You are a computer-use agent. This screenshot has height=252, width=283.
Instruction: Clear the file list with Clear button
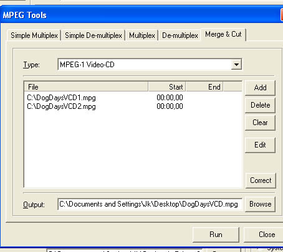pyautogui.click(x=260, y=123)
